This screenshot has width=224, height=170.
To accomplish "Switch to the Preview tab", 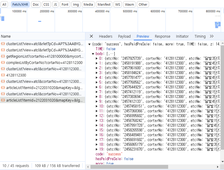I will [143, 36].
